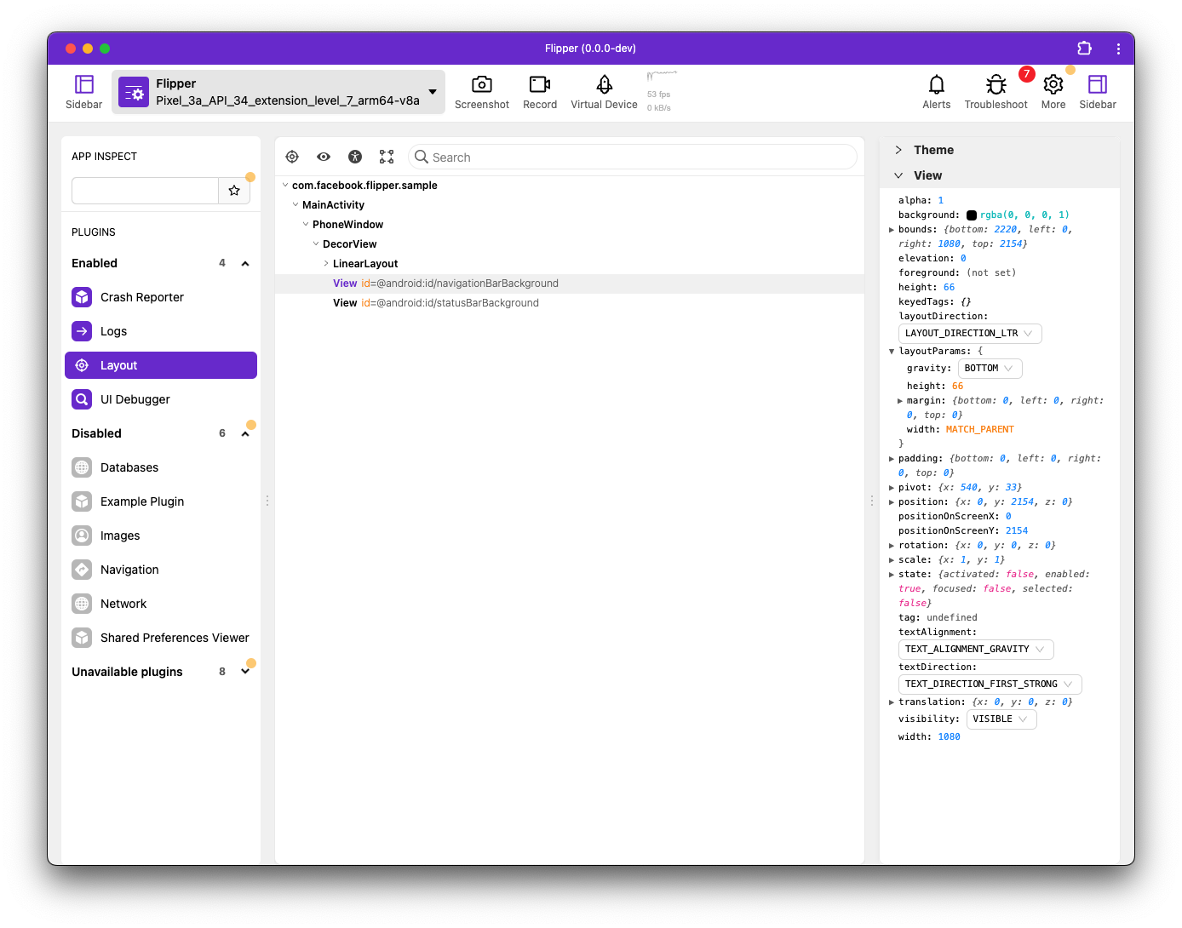Screen dimensions: 1182x928
Task: Click the Example Plugin icon
Action: coord(82,501)
